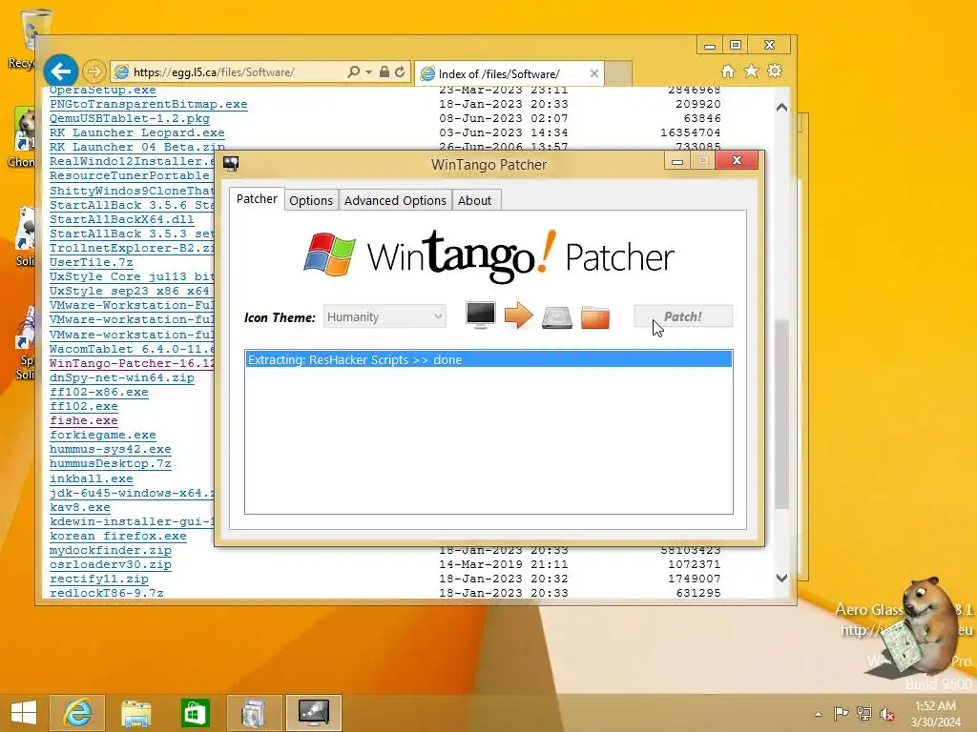Click the Internet Explorer back arrow button
977x732 pixels.
[60, 71]
